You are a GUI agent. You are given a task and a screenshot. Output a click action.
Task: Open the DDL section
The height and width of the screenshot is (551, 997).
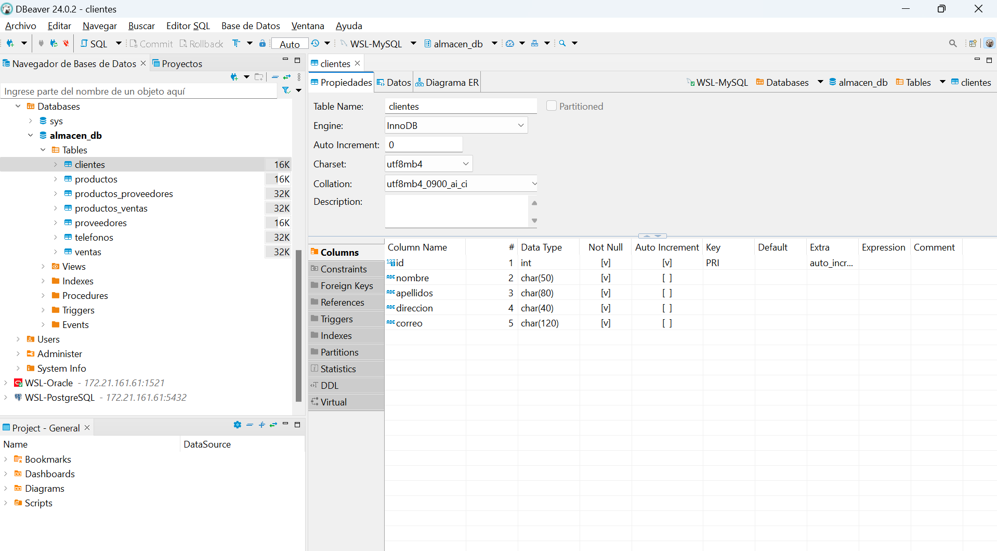(x=346, y=385)
